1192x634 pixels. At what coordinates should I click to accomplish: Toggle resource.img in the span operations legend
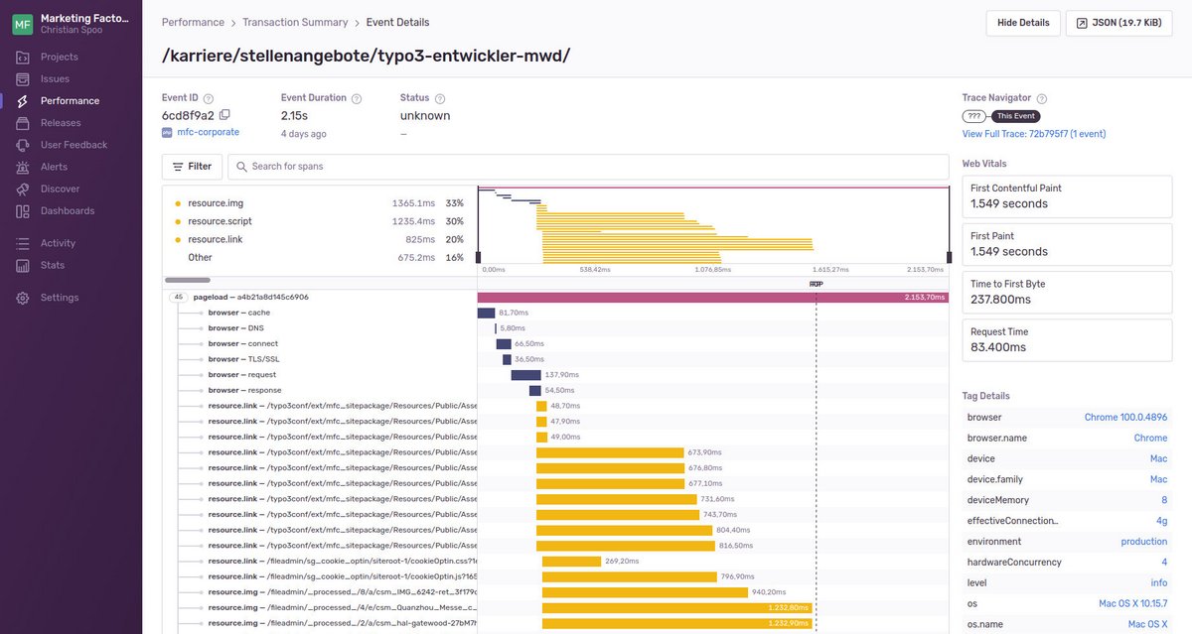[x=215, y=202]
